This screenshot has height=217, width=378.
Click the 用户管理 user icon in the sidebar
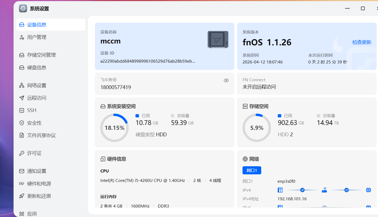coord(22,37)
